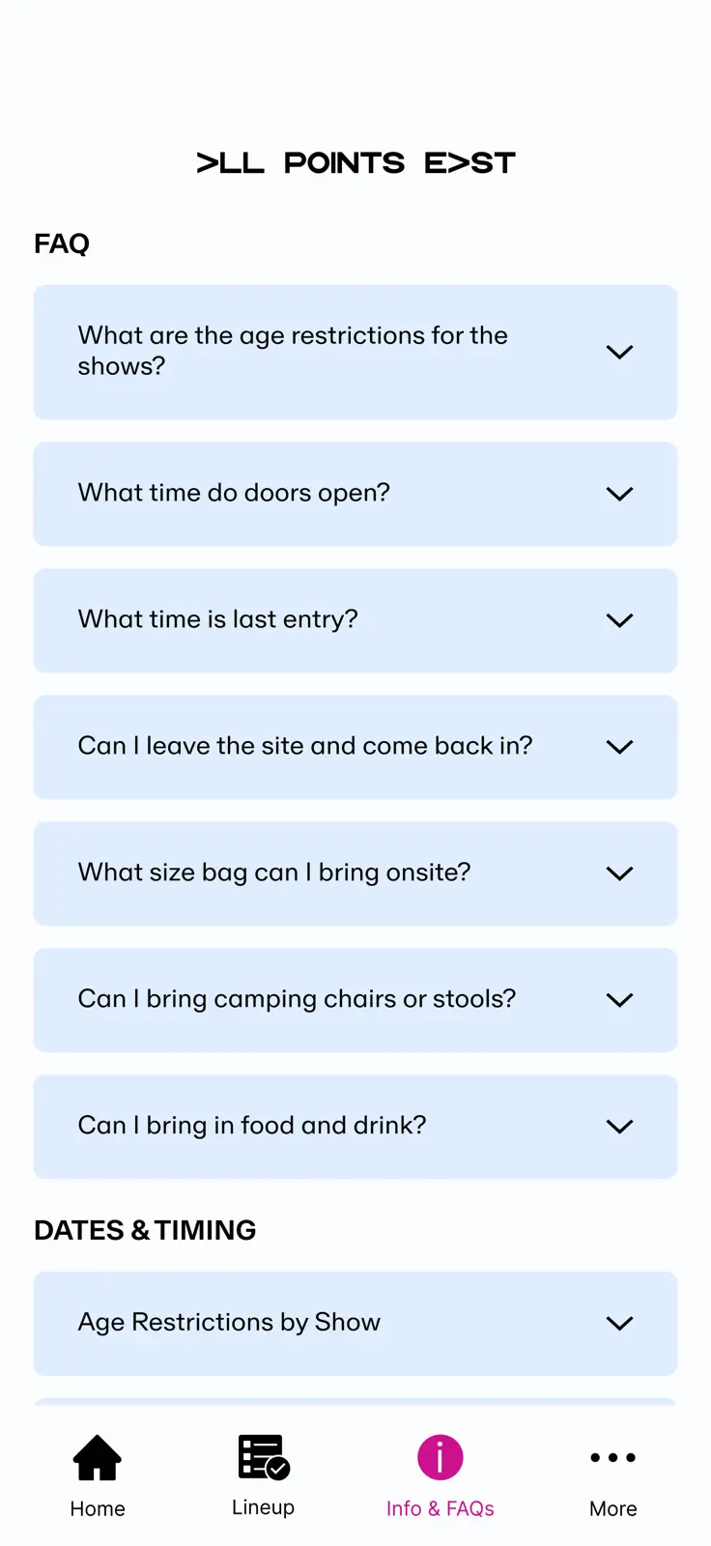Image resolution: width=711 pixels, height=1546 pixels.
Task: Tap the Home house icon
Action: point(98,1457)
